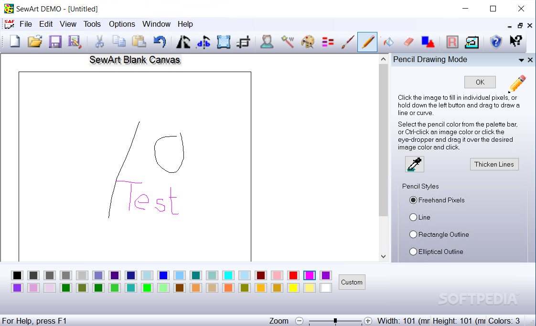Create a new blank document

[15, 42]
